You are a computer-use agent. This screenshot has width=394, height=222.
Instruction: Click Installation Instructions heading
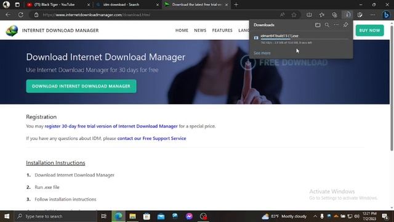[x=55, y=163]
